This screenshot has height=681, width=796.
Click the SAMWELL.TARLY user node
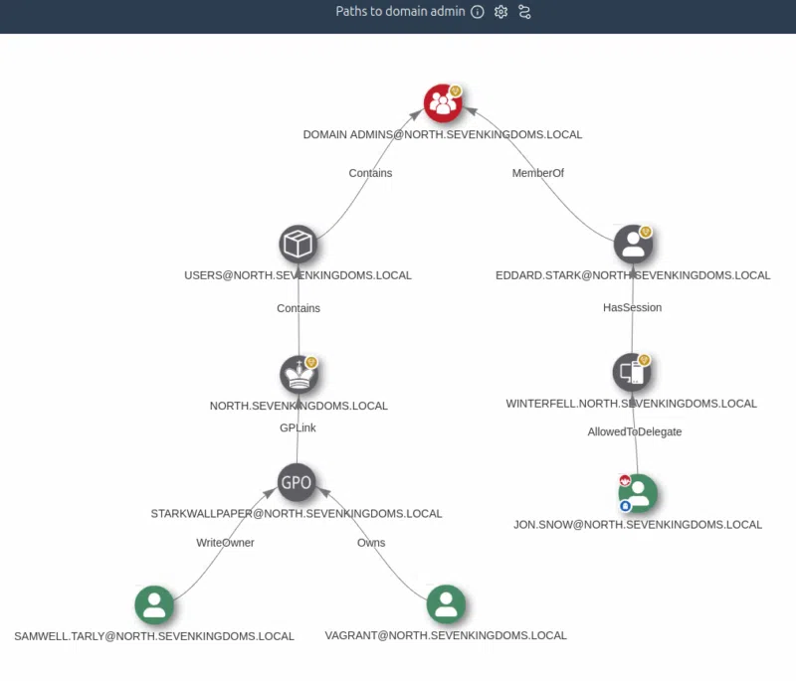click(x=154, y=604)
